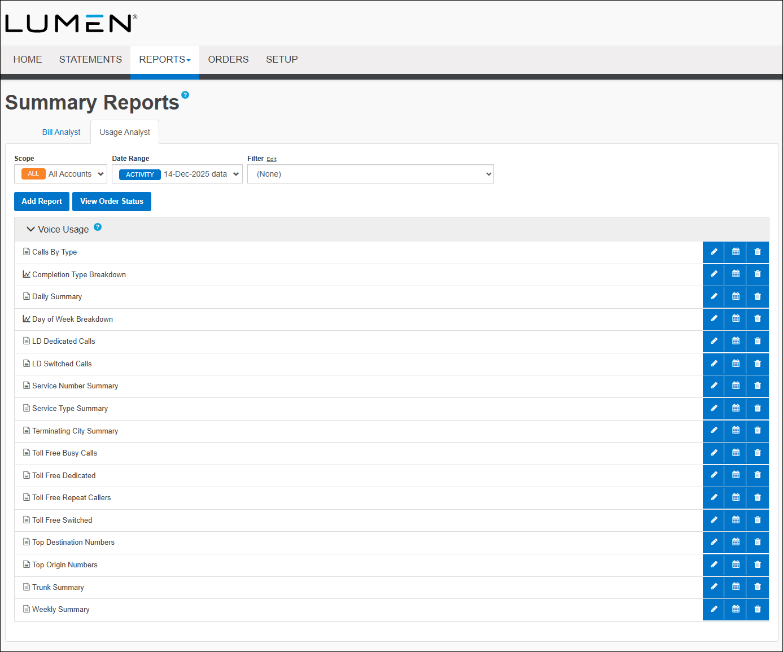Collapse the Voice Usage section
The image size is (783, 652).
tap(31, 229)
